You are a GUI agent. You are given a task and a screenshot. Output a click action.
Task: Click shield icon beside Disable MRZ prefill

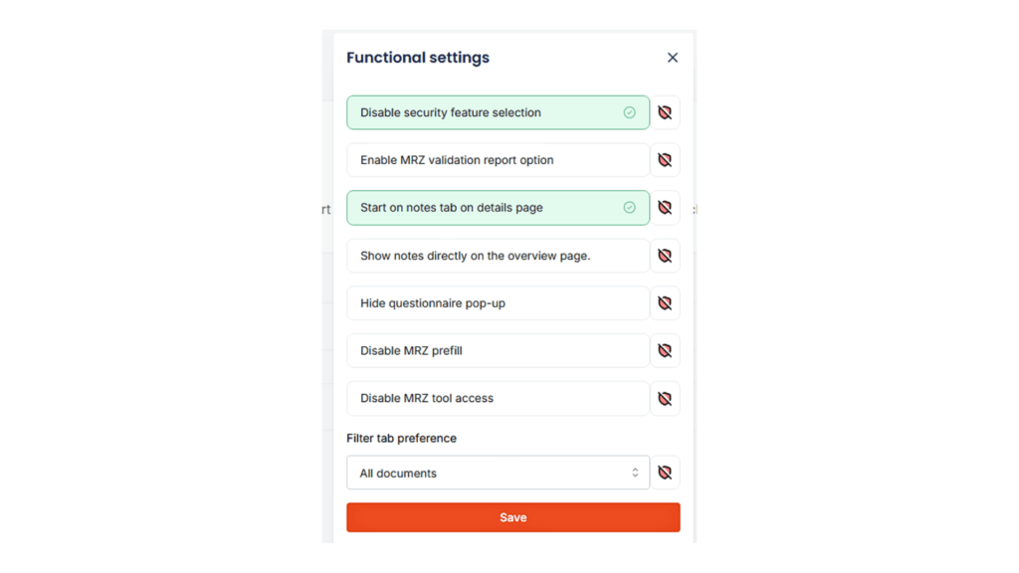(665, 350)
